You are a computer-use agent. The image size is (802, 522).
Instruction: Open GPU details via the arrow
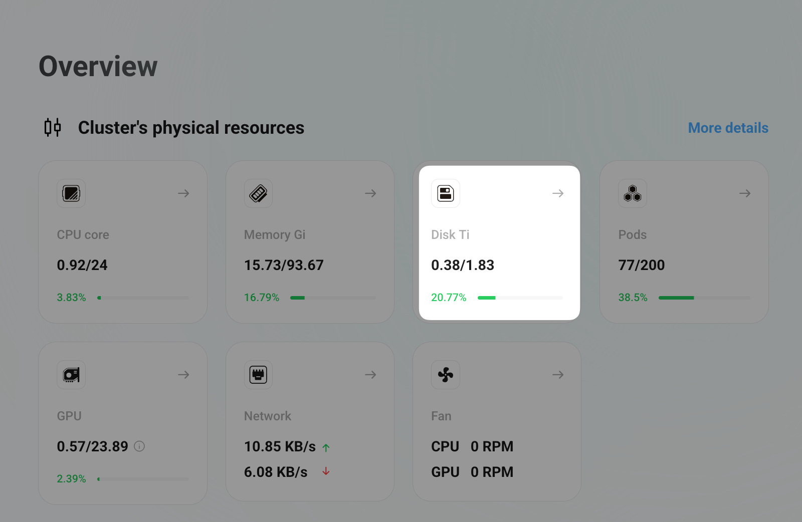[183, 375]
